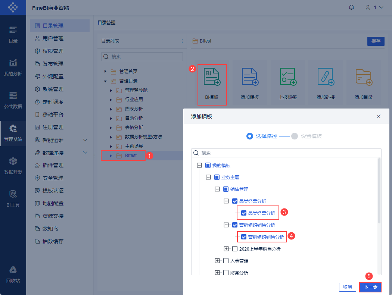Expand the 管理首页 folder

105,72
